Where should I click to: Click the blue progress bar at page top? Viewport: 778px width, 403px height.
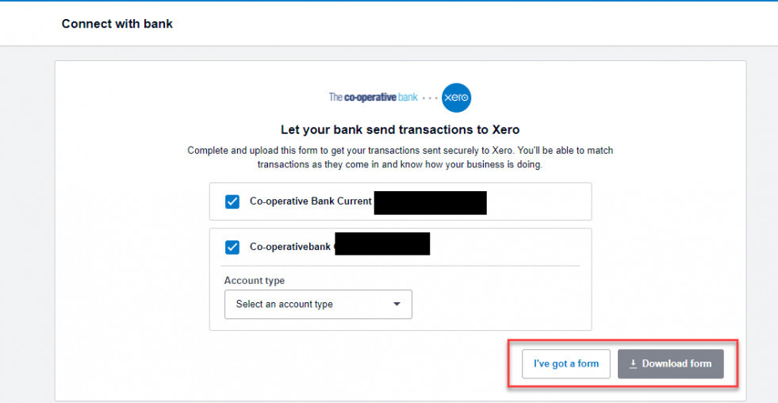coord(389,1)
